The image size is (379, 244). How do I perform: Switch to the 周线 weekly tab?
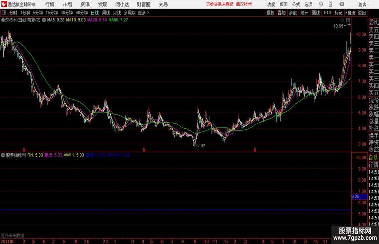(106, 13)
